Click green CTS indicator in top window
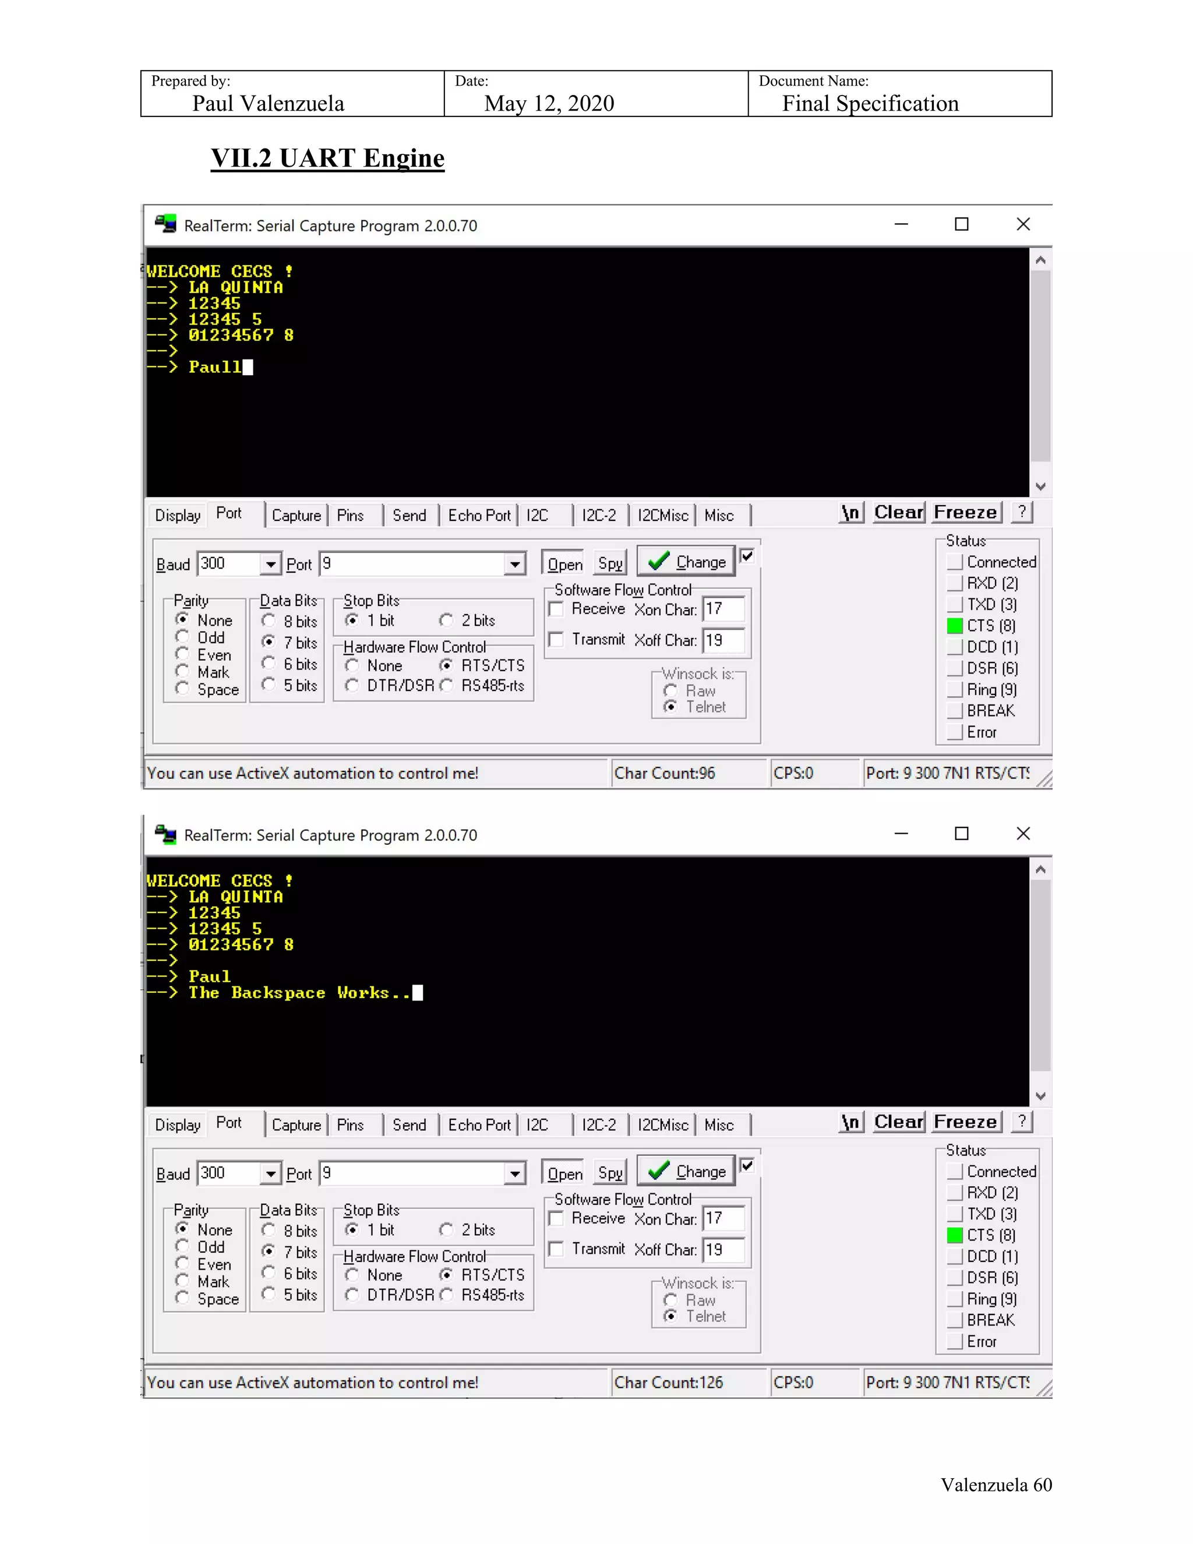 tap(954, 626)
